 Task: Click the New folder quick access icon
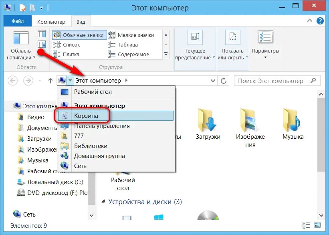coord(32,8)
